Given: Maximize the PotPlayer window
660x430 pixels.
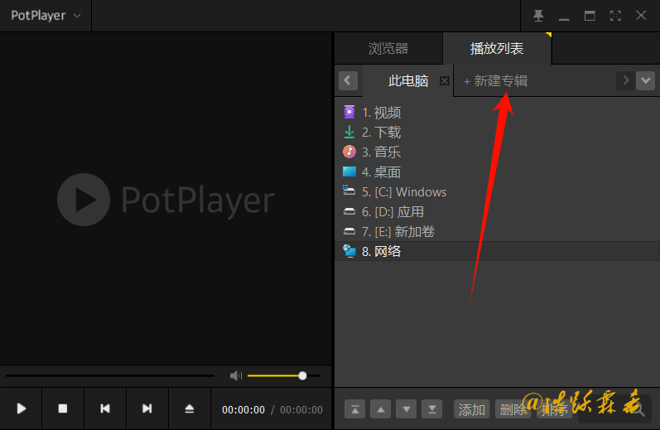Looking at the screenshot, I should click(x=590, y=16).
